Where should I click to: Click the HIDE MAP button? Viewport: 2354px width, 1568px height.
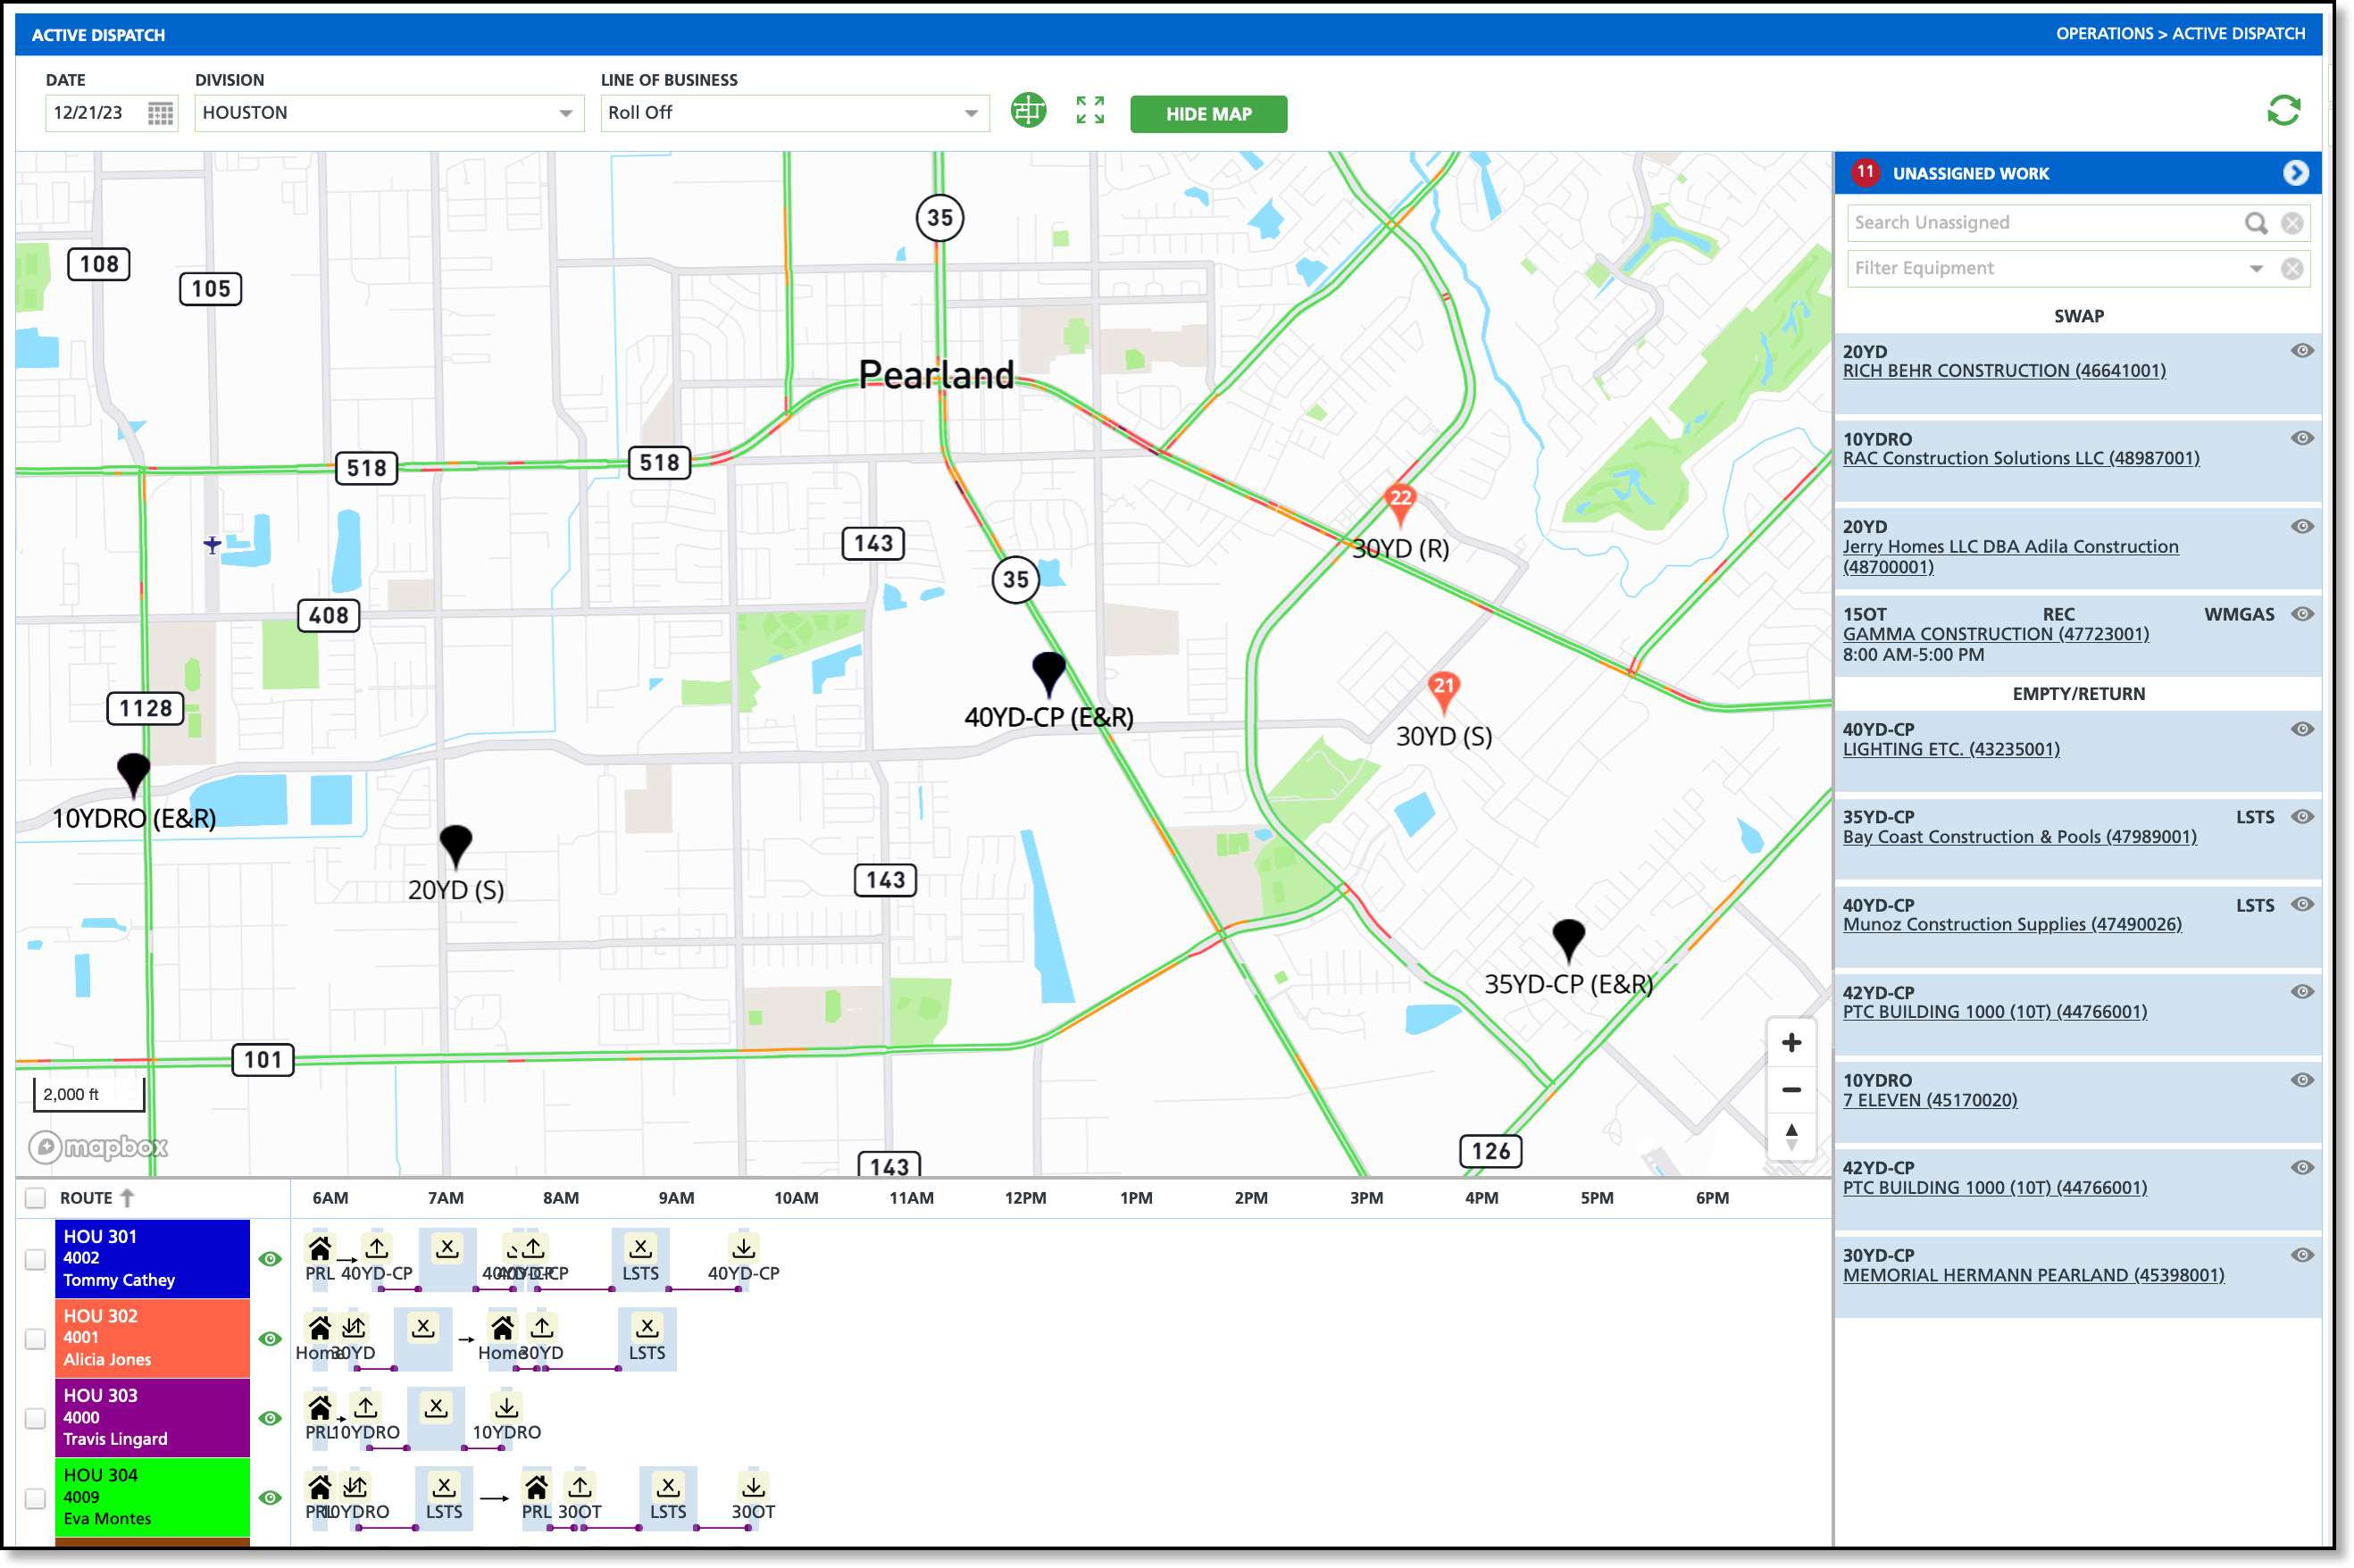pyautogui.click(x=1208, y=114)
